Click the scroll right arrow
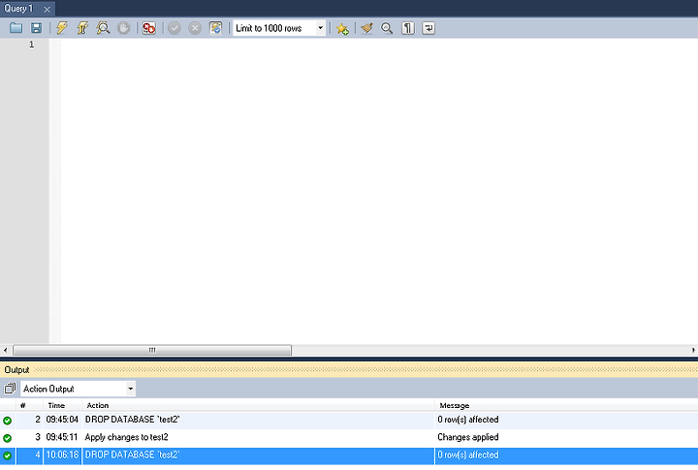Viewport: 698px width, 470px height. (x=693, y=350)
